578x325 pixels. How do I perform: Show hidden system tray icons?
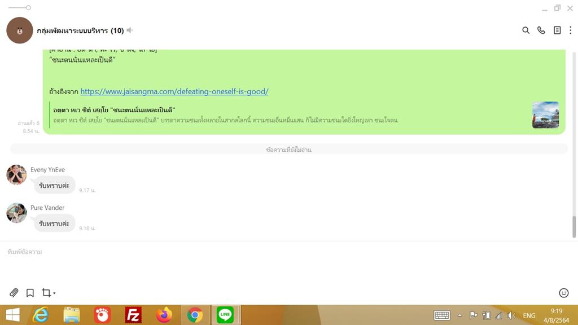coord(459,315)
